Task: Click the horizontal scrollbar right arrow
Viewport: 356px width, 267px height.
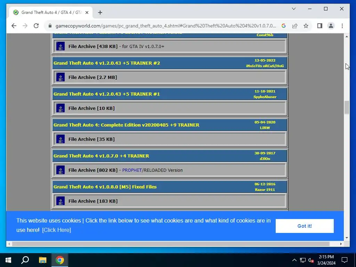Action: tap(341, 244)
